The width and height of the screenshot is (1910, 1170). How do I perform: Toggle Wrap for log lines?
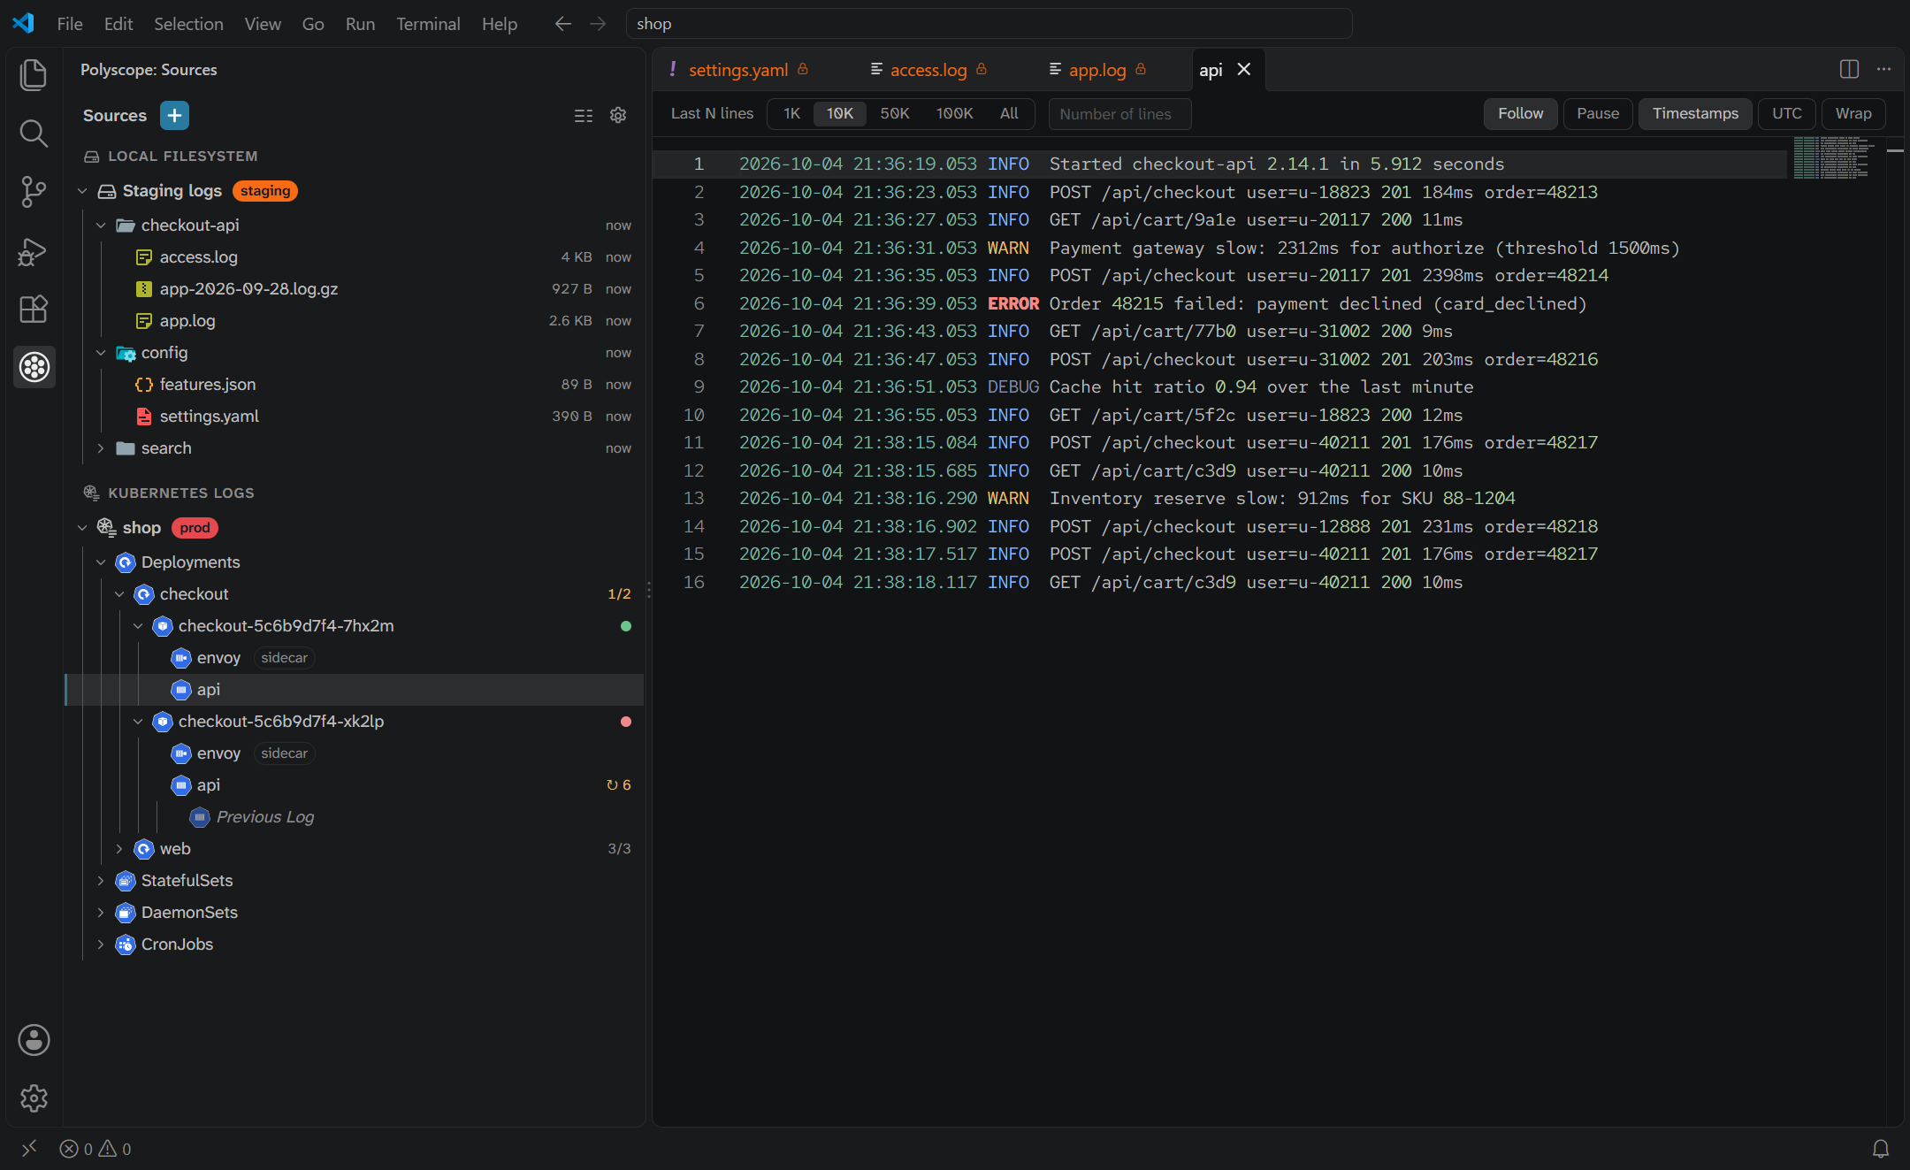pyautogui.click(x=1853, y=114)
